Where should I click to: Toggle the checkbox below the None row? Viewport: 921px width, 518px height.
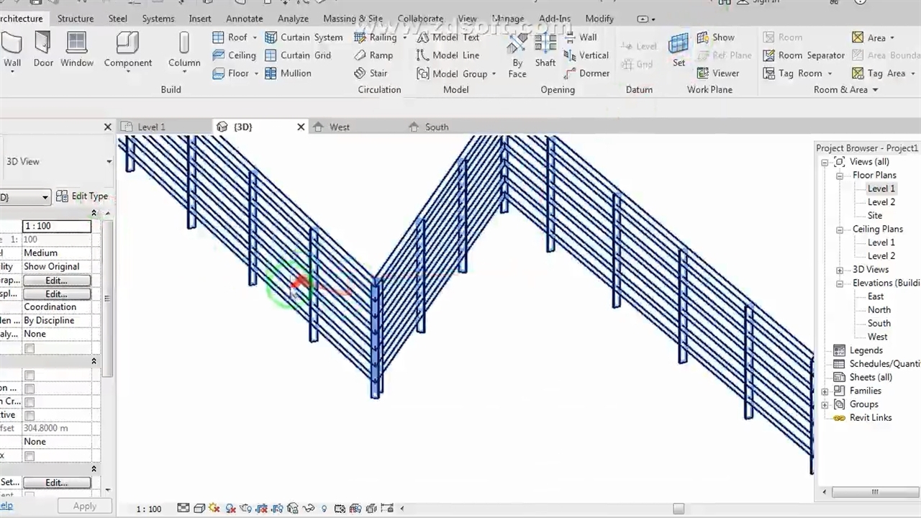[x=30, y=348]
